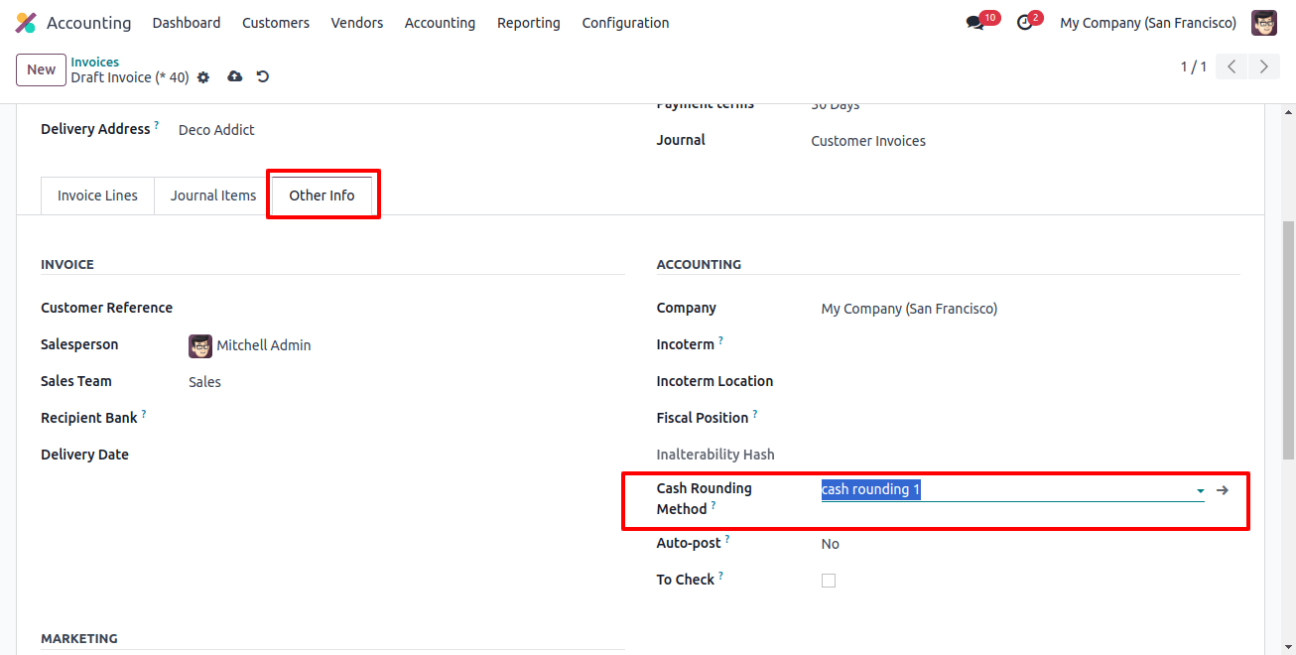Expand the Cash Rounding Method dropdown arrow
1296x655 pixels.
click(x=1201, y=491)
